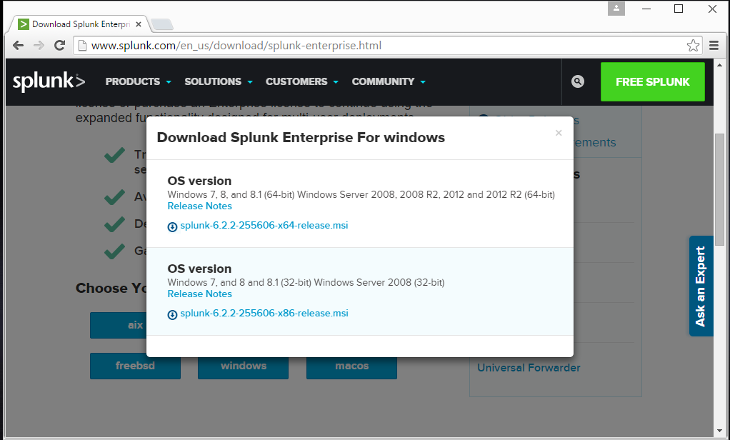Open site search via the magnifier icon
The width and height of the screenshot is (730, 440).
(x=577, y=81)
